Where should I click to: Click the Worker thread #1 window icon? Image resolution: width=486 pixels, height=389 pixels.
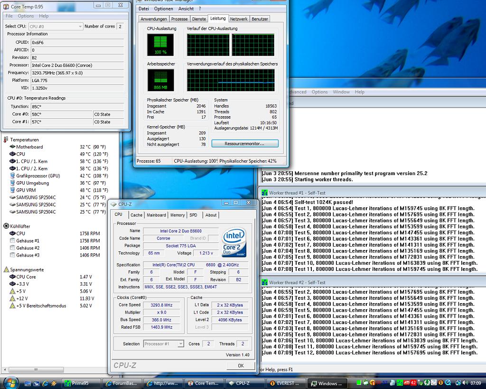(264, 193)
